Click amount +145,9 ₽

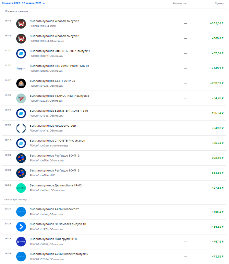coord(218,68)
